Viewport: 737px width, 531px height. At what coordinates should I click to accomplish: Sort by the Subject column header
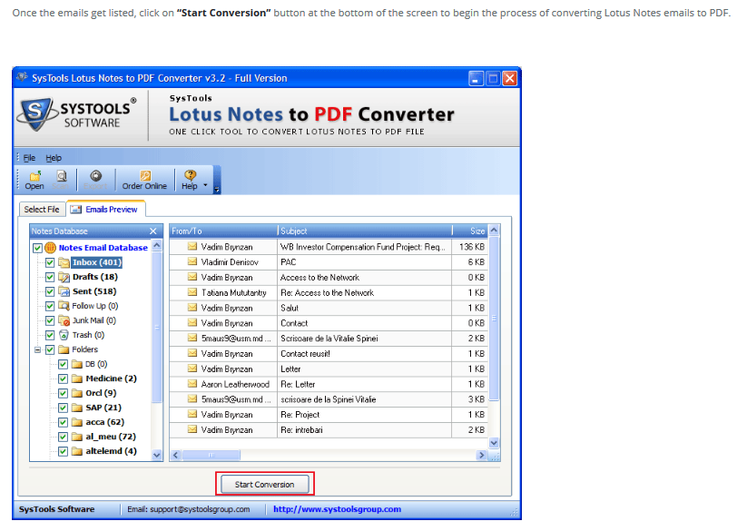(x=365, y=231)
